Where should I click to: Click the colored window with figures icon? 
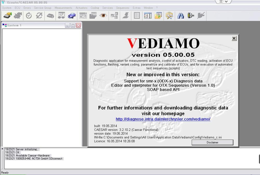click(x=148, y=16)
